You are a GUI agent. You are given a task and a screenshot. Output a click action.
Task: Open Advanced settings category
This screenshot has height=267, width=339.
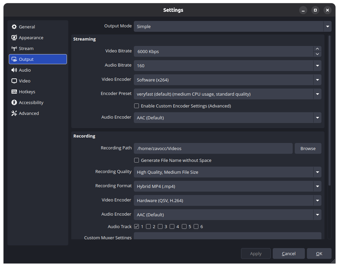[38, 113]
